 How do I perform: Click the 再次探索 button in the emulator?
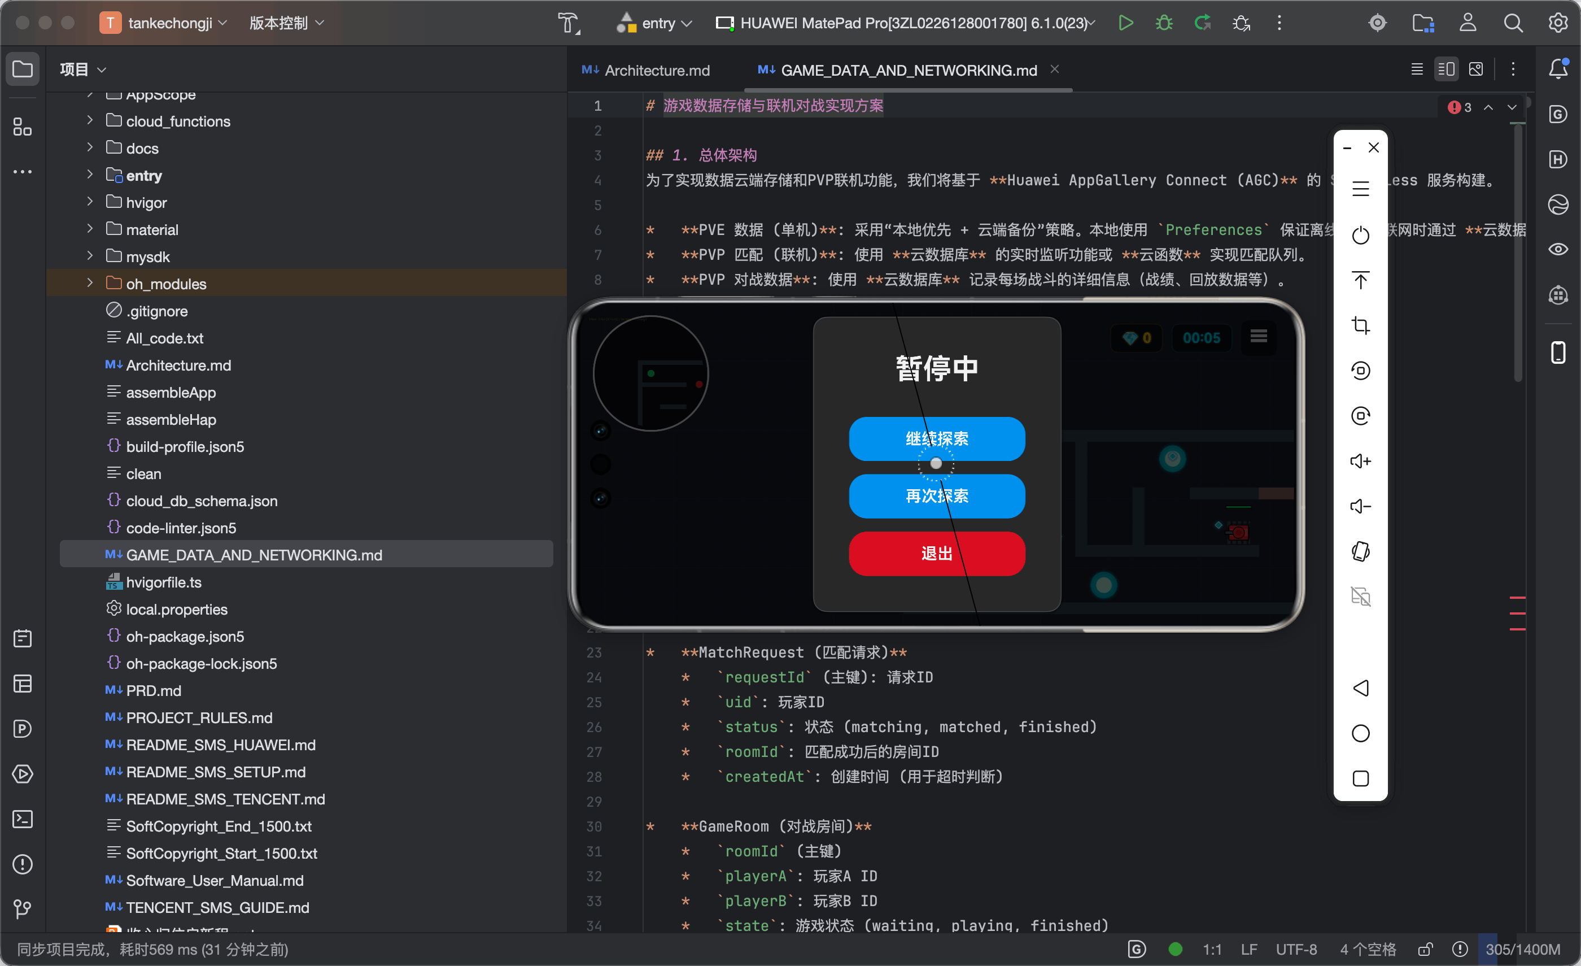pos(937,496)
